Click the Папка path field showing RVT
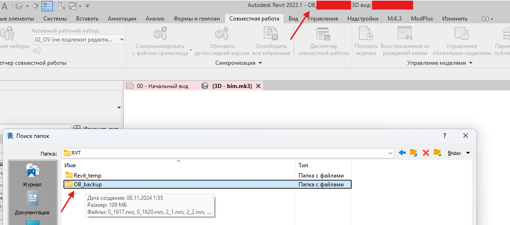 [x=228, y=153]
